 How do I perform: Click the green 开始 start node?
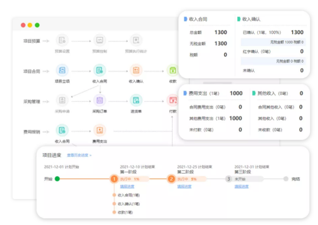tap(57, 179)
